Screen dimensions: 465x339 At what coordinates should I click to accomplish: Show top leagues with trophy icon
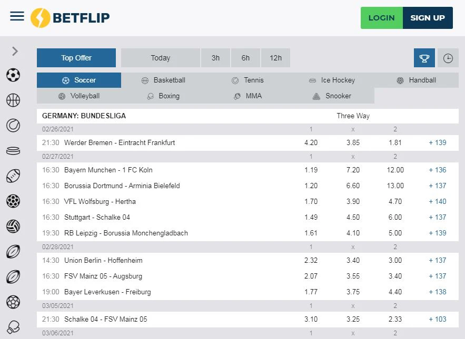point(424,58)
